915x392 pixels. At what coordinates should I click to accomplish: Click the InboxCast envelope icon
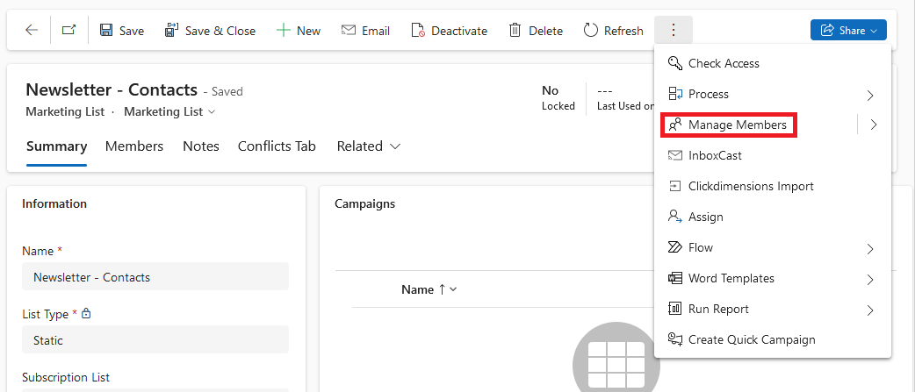coord(675,155)
